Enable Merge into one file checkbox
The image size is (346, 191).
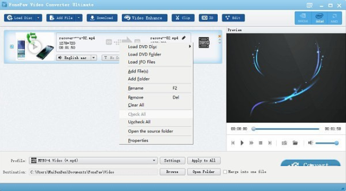point(225,172)
